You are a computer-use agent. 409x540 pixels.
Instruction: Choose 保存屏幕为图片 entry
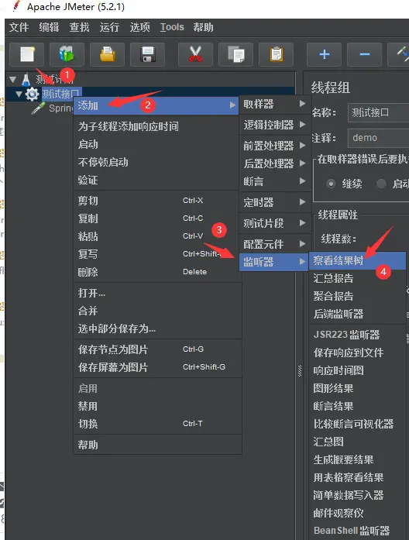(x=158, y=367)
